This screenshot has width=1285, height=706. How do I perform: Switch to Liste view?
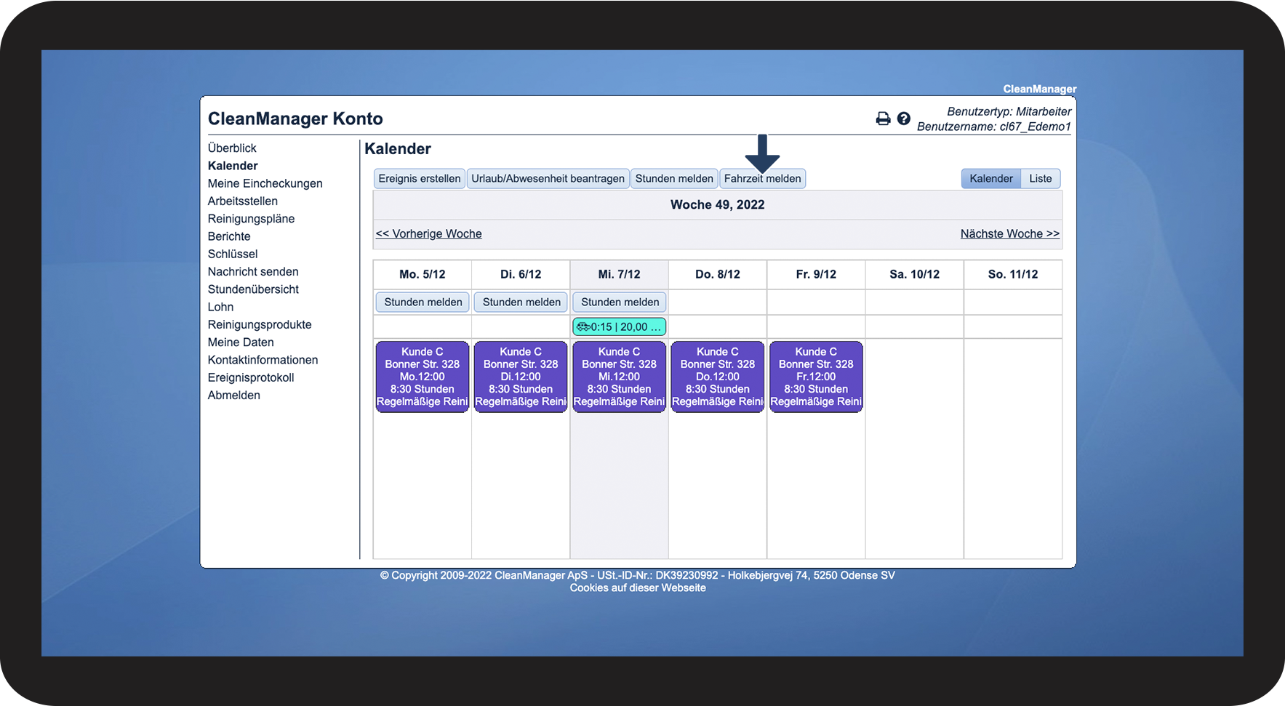click(1040, 179)
